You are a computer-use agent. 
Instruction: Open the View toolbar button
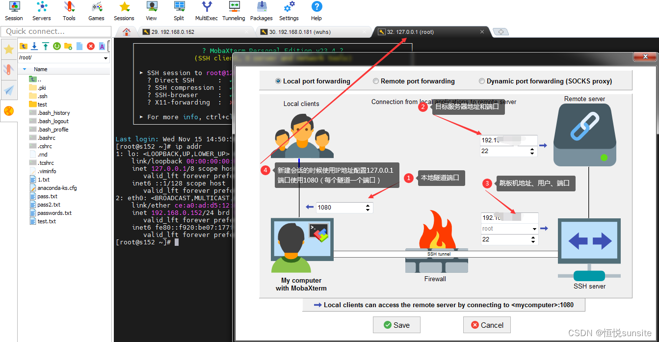(152, 11)
